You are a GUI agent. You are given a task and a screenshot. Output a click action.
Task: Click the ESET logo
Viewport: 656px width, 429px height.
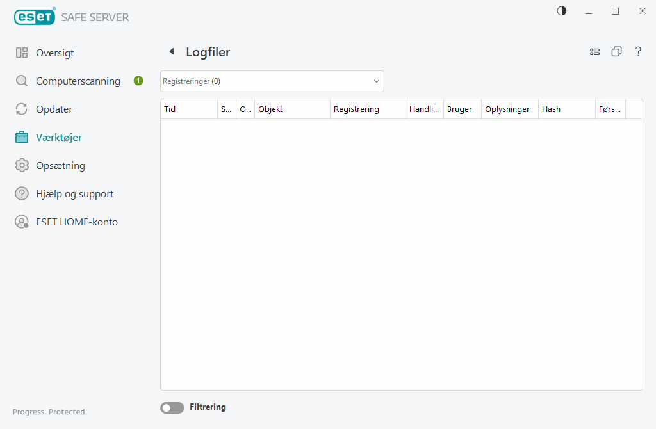(x=34, y=16)
